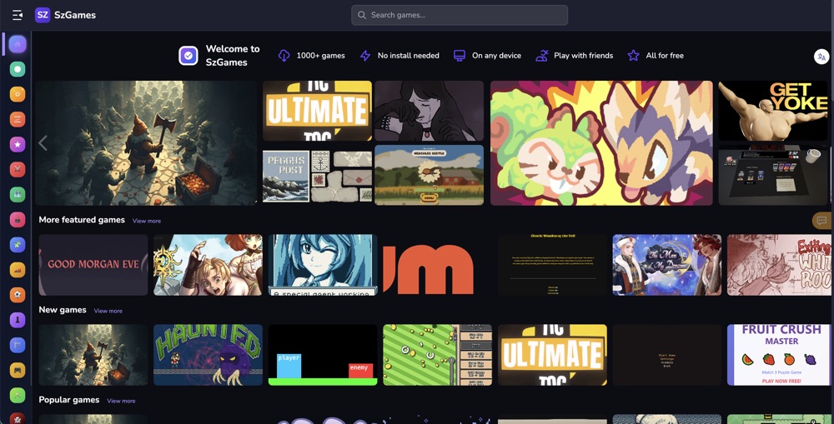Select the Haunted game in New games
Screen dimensions: 834x424
(x=208, y=355)
